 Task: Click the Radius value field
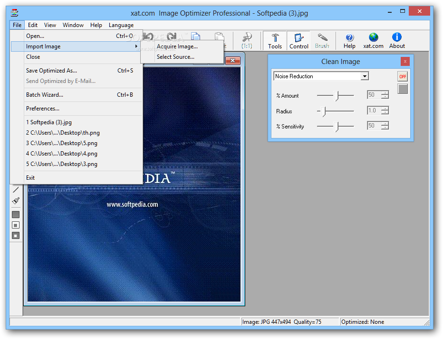tap(374, 110)
